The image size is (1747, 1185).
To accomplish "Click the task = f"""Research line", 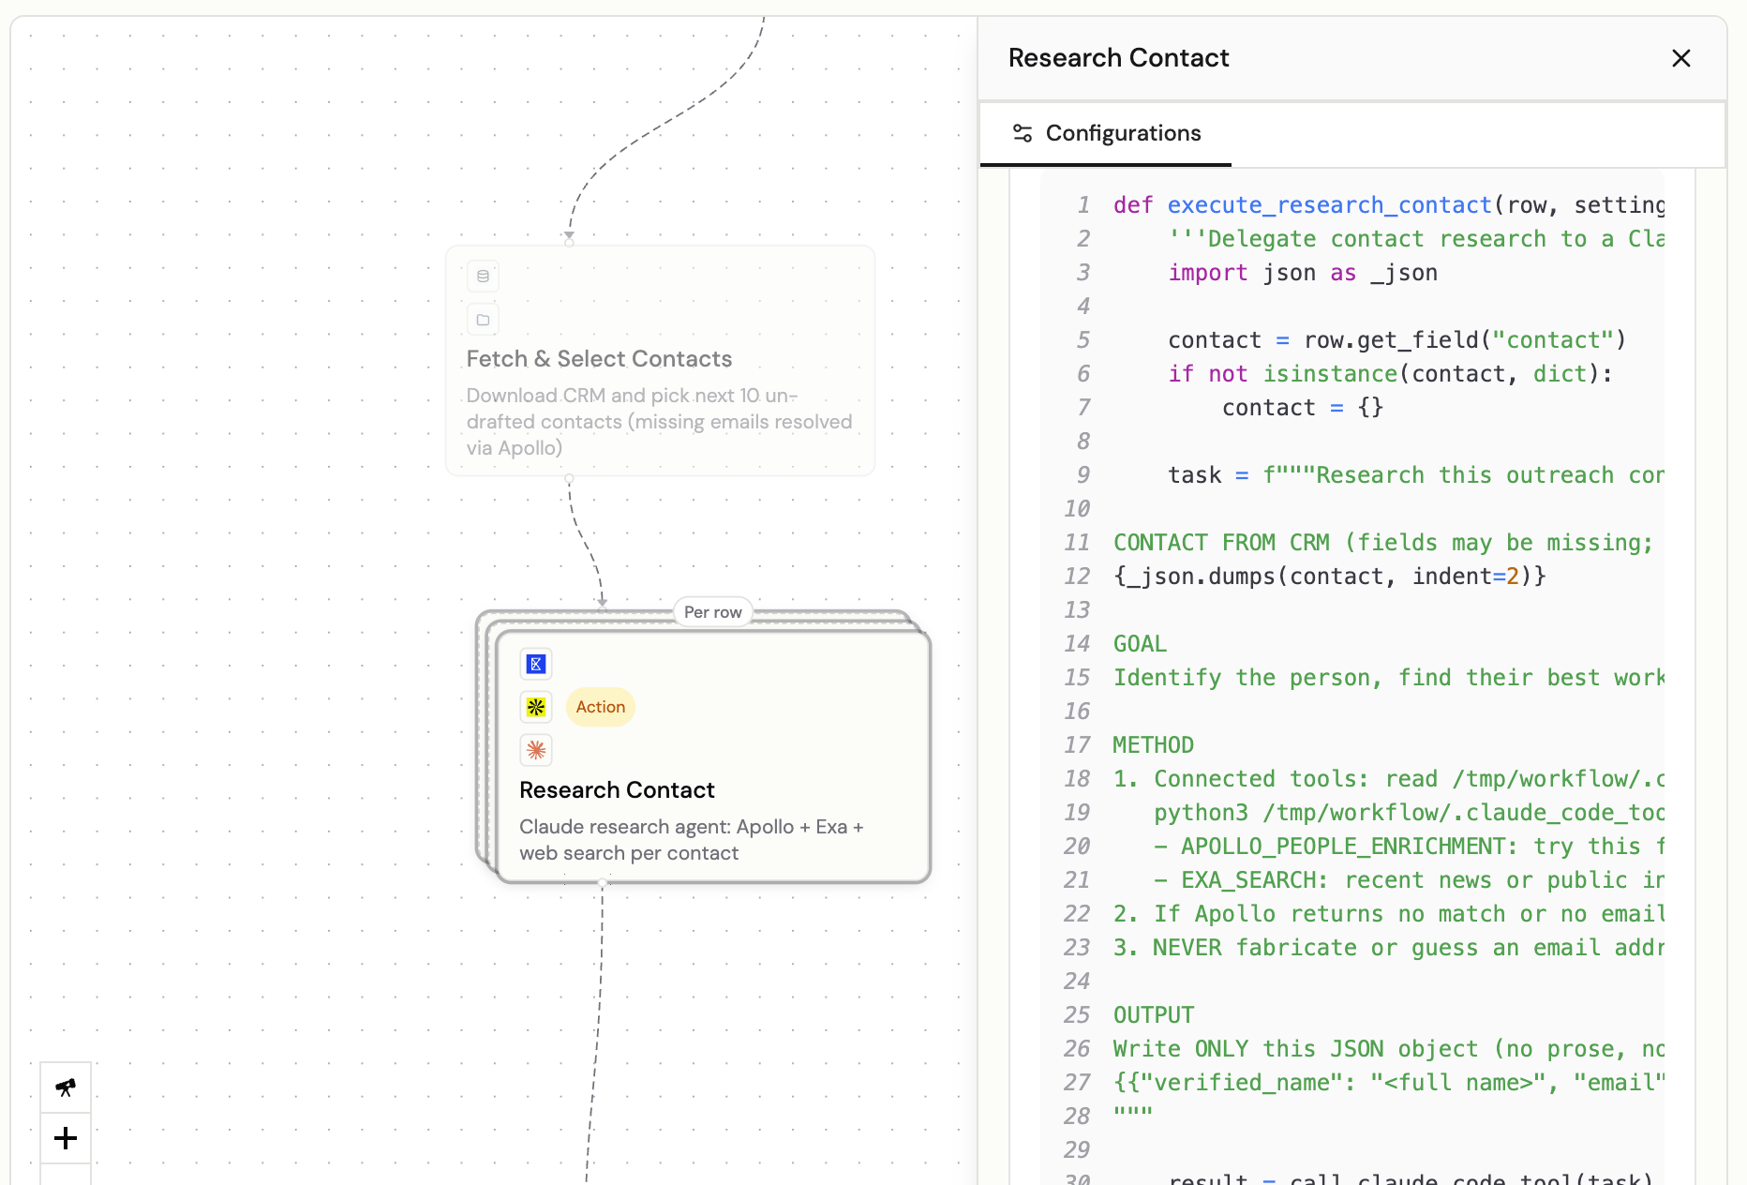I will [x=1416, y=475].
